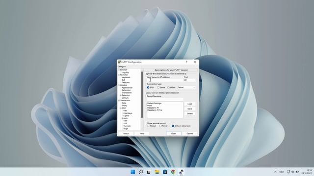The width and height of the screenshot is (314, 176).
Task: Open the volume tray icon
Action: pos(293,172)
